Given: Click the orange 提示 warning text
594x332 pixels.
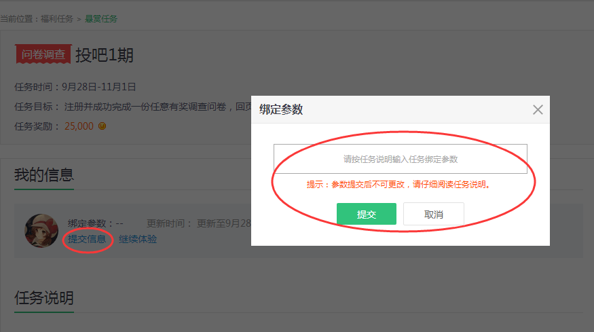Looking at the screenshot, I should coord(398,185).
